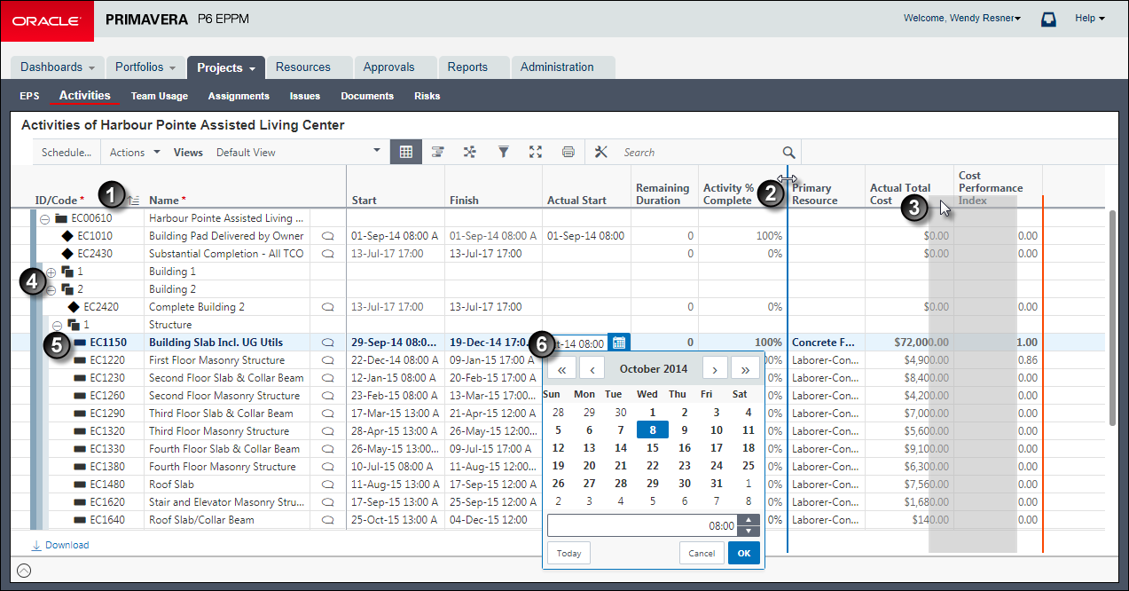The height and width of the screenshot is (591, 1129).
Task: Click the discussion bubble for EC1220
Action: tap(327, 360)
